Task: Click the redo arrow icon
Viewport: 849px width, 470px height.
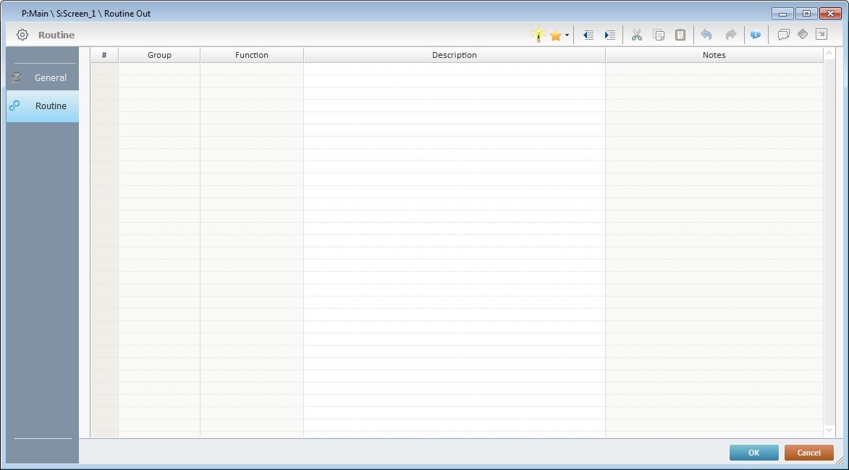Action: [730, 35]
